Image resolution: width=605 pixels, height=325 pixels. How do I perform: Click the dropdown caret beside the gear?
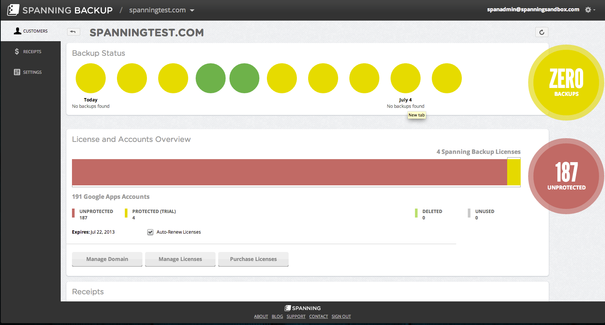pos(594,10)
